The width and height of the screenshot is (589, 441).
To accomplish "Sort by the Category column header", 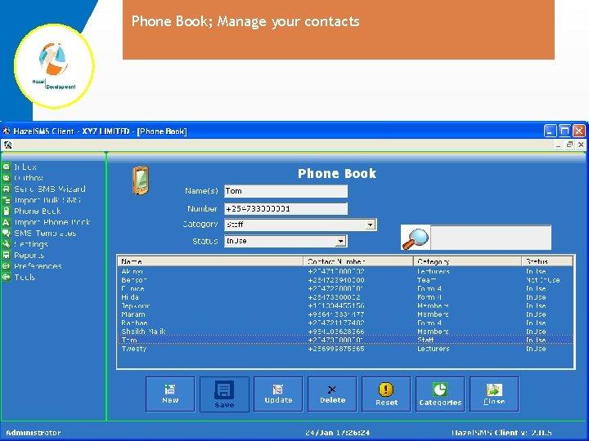I will click(468, 261).
